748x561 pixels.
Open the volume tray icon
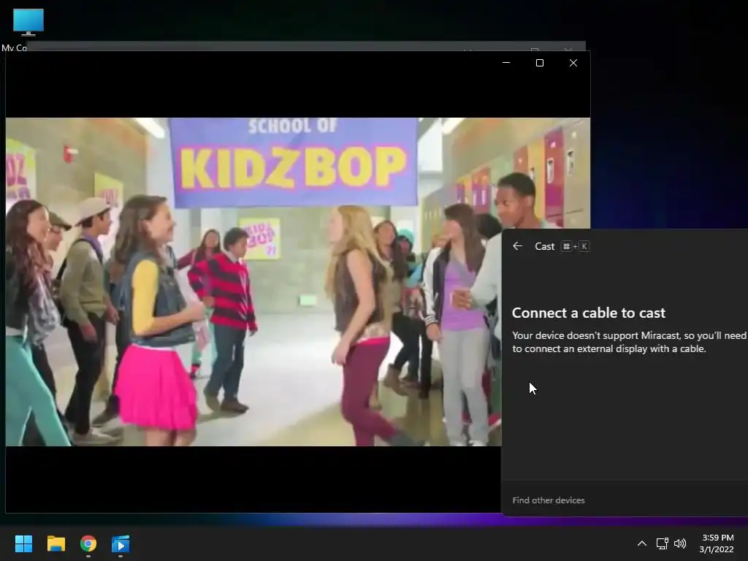click(680, 543)
